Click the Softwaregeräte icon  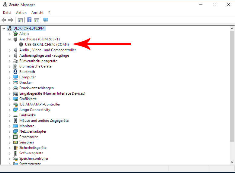tap(15, 153)
